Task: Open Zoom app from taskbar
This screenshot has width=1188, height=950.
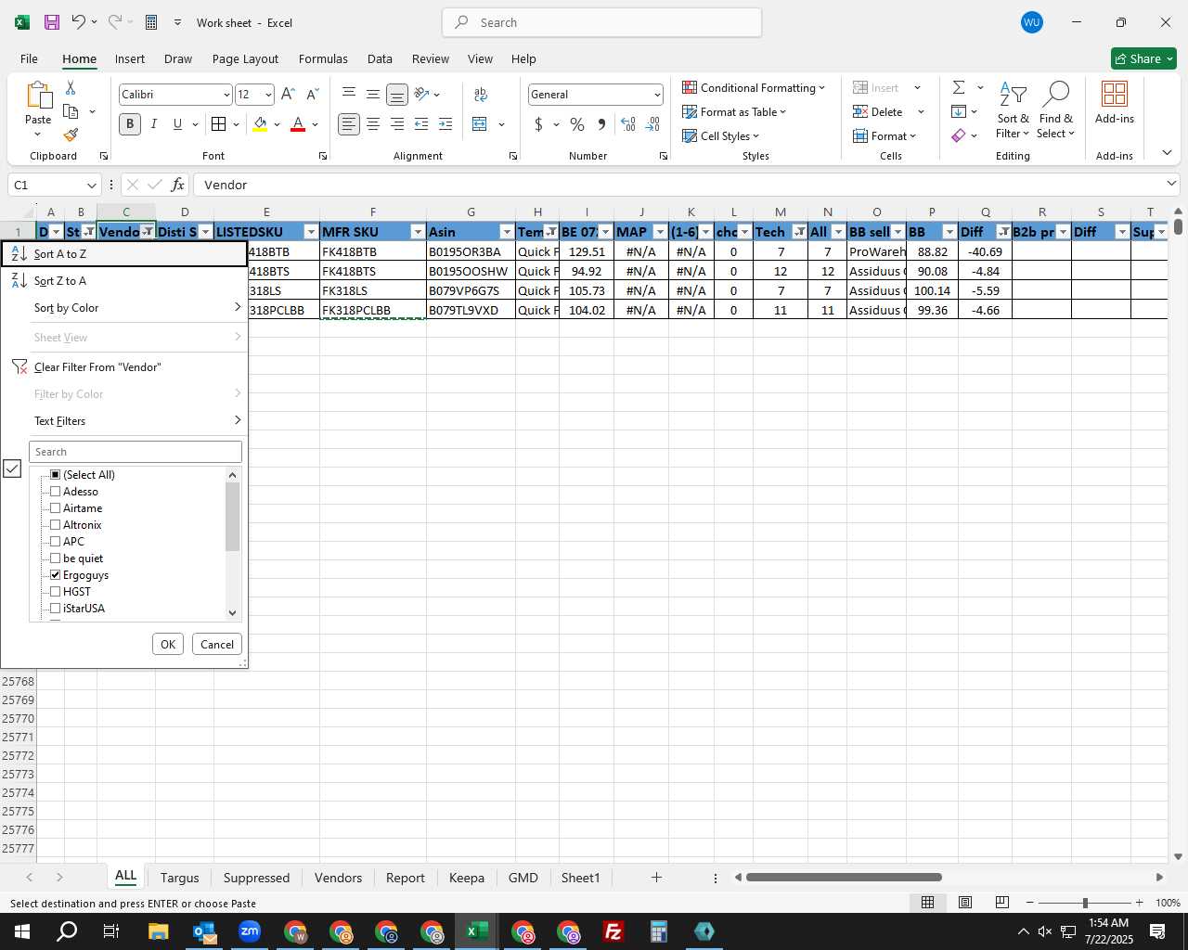Action: [250, 931]
